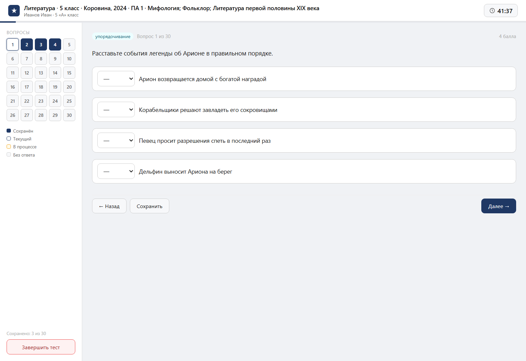Open question 6 in sidebar
Viewport: 526px width, 361px height.
[12, 59]
